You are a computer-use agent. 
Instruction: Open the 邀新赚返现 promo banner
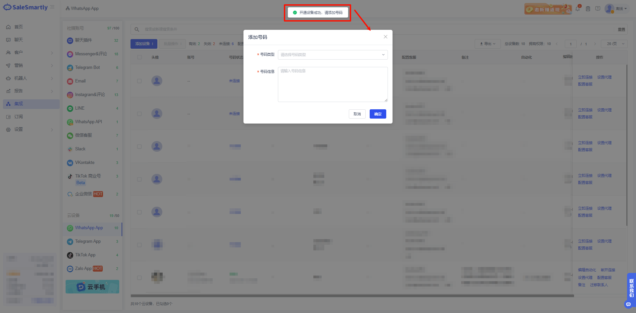click(x=548, y=9)
